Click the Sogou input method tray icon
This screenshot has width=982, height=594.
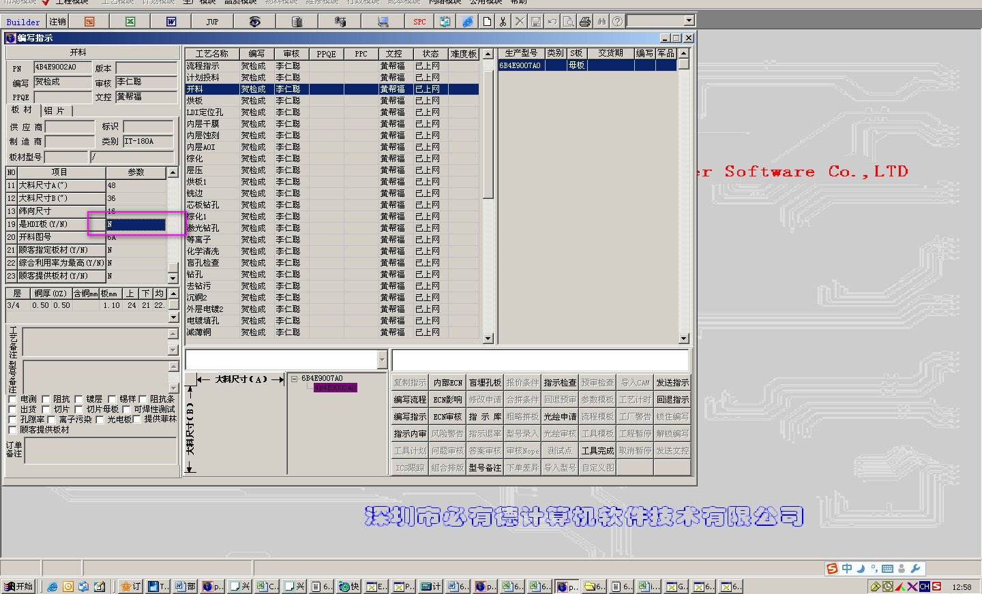[x=832, y=568]
